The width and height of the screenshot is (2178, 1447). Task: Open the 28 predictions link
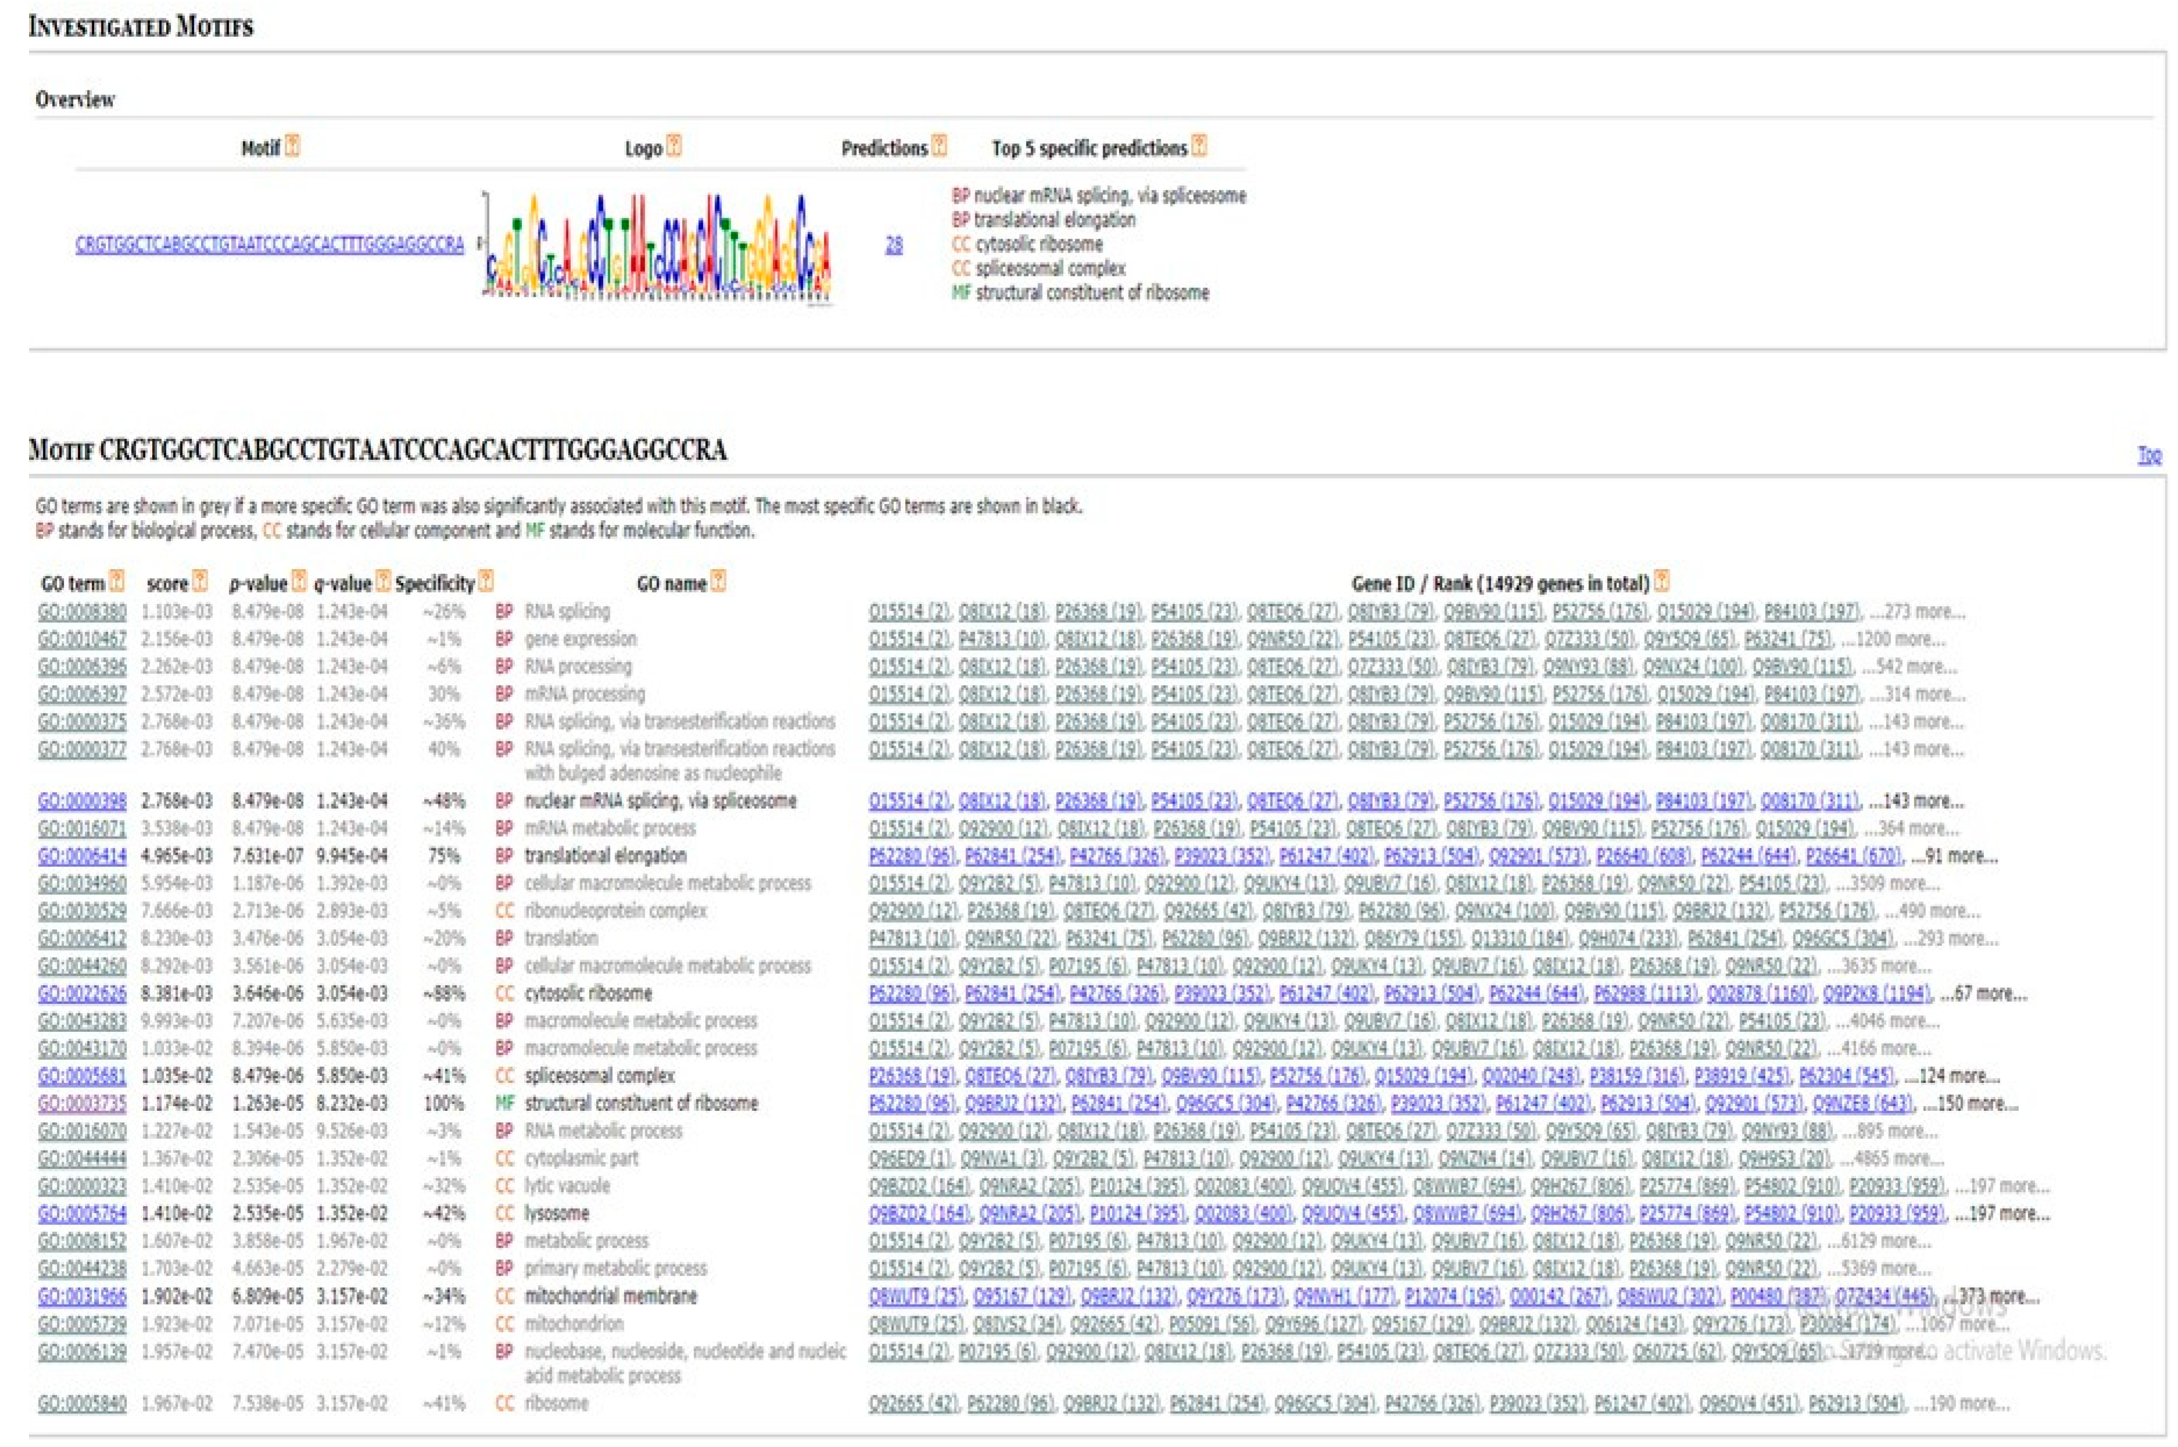(894, 244)
